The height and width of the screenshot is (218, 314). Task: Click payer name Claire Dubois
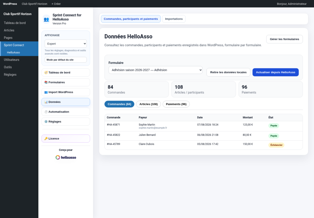[x=146, y=144]
